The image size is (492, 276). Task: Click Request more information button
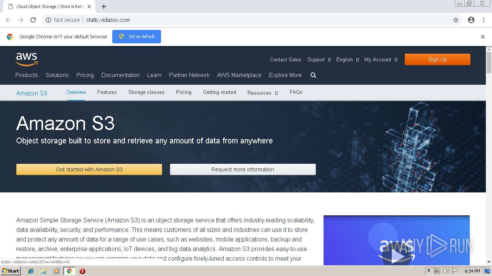243,169
